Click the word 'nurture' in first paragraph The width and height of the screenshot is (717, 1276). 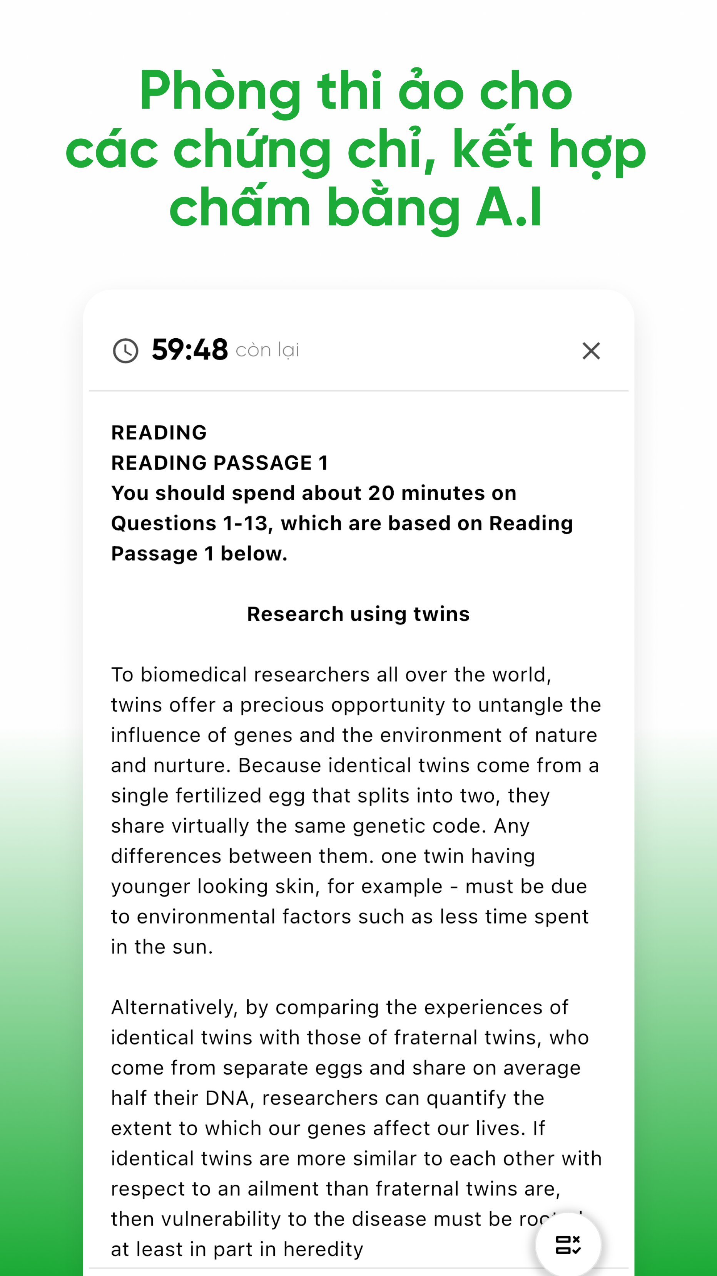pyautogui.click(x=190, y=765)
